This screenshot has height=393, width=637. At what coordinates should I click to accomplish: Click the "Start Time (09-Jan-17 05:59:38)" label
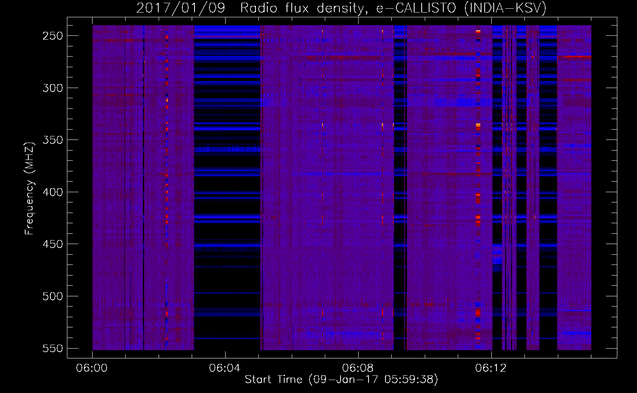click(x=341, y=380)
